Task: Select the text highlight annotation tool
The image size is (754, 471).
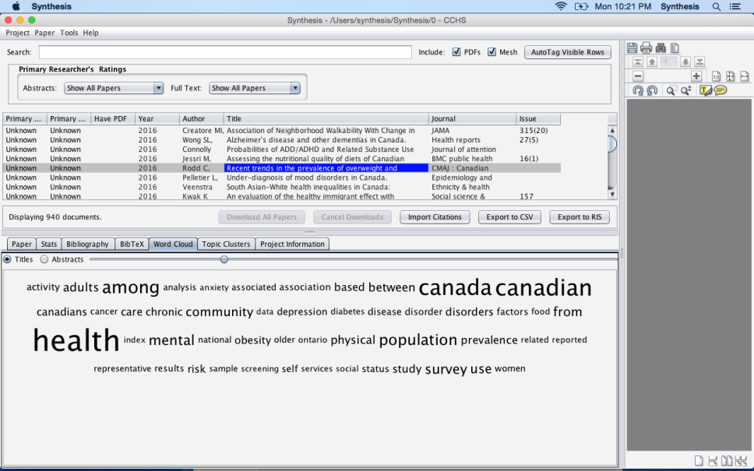Action: 706,90
